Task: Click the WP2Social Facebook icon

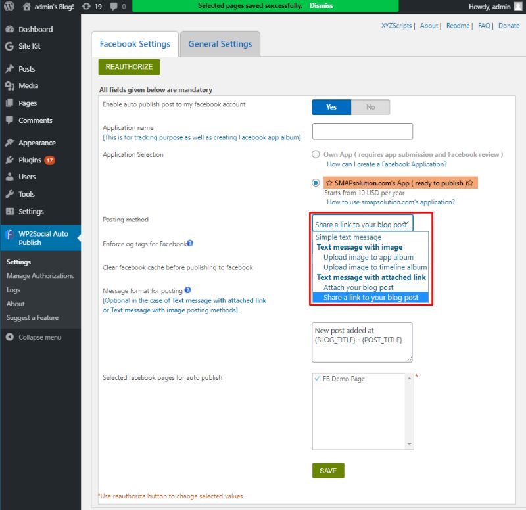Action: point(10,235)
